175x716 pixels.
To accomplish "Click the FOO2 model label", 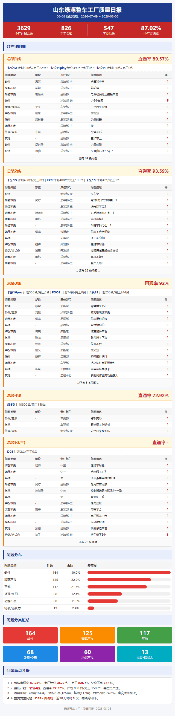I will (56, 292).
